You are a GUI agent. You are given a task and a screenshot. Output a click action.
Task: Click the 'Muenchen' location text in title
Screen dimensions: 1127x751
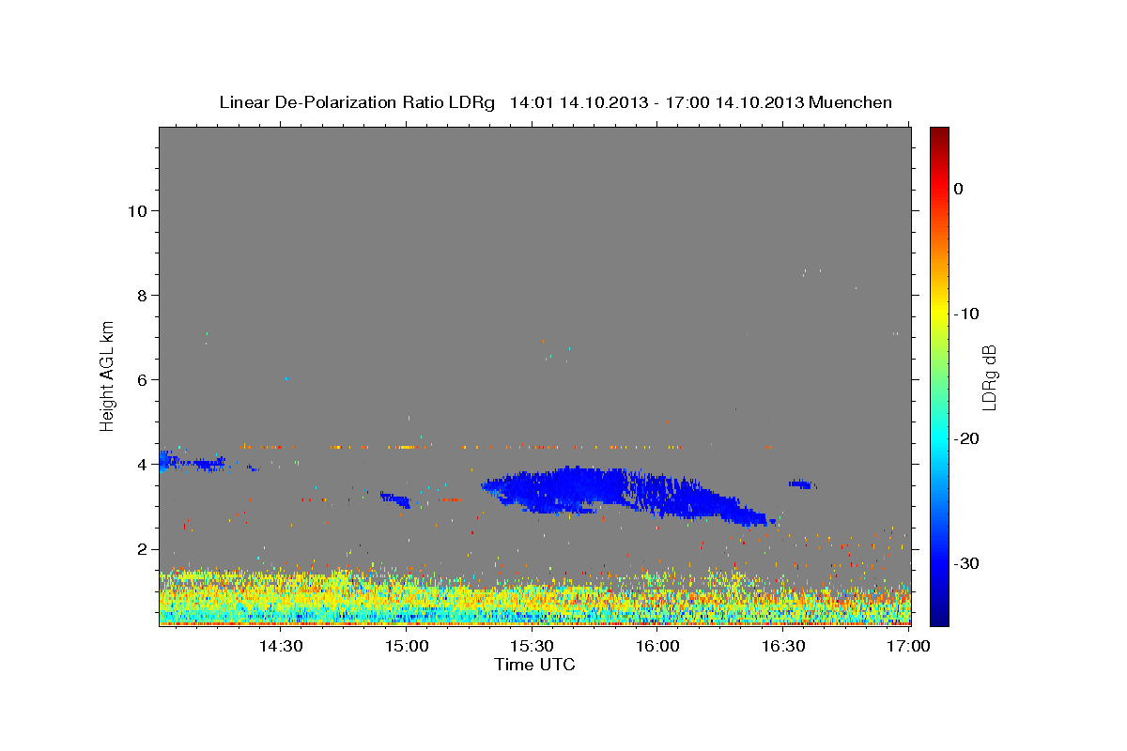[x=851, y=102]
